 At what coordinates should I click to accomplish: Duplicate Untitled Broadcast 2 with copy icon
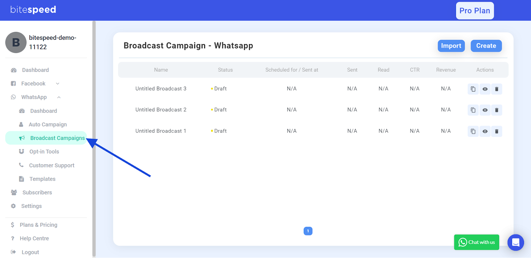click(473, 110)
